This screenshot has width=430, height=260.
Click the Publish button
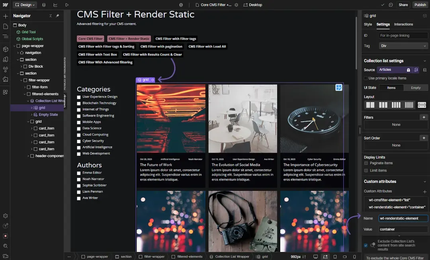[420, 5]
